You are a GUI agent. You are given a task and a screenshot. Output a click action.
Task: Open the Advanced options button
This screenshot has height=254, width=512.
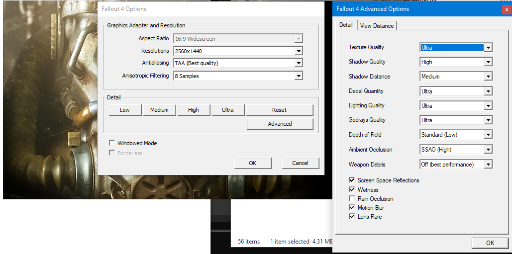point(280,124)
